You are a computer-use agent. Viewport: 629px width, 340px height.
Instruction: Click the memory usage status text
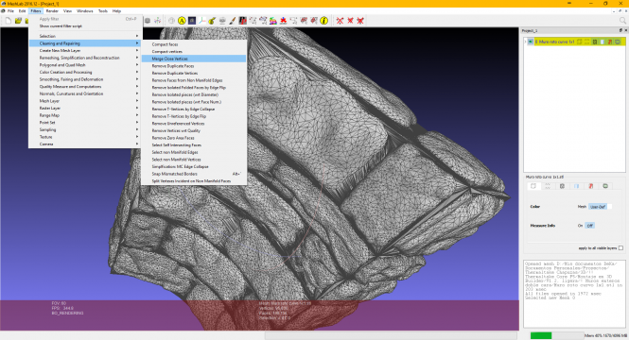coord(605,335)
